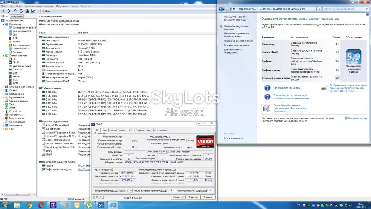Select Электропитание item in AIDA64 tree
371x209 pixels.
click(x=21, y=45)
